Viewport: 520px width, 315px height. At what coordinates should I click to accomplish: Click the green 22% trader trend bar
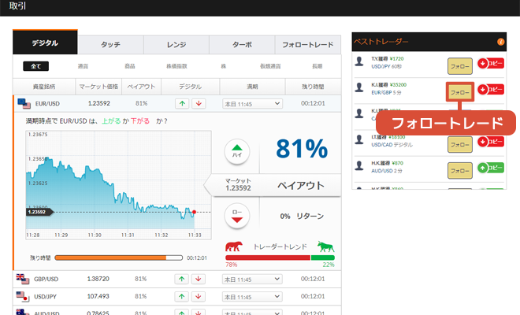tap(323, 258)
